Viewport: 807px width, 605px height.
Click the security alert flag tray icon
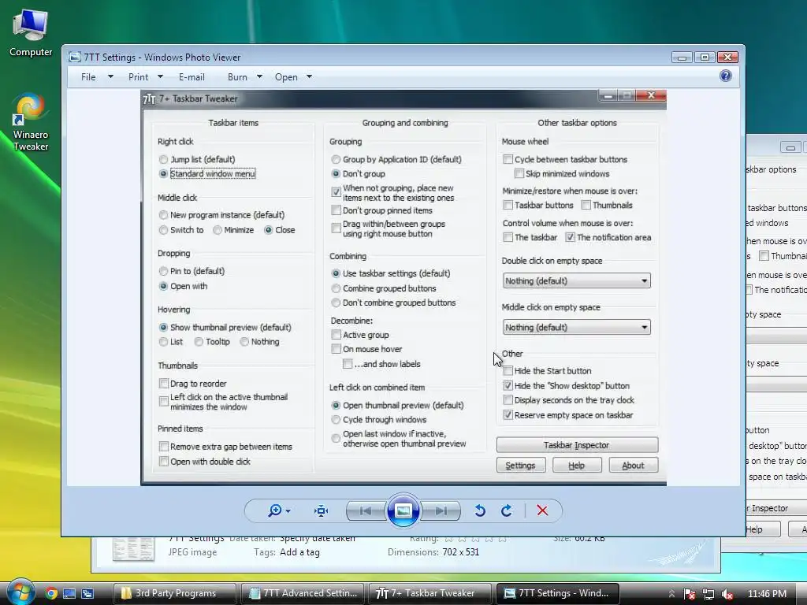point(690,594)
